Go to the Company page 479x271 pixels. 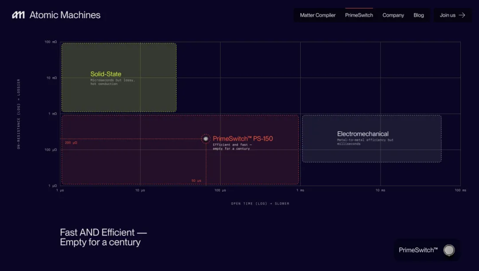393,15
